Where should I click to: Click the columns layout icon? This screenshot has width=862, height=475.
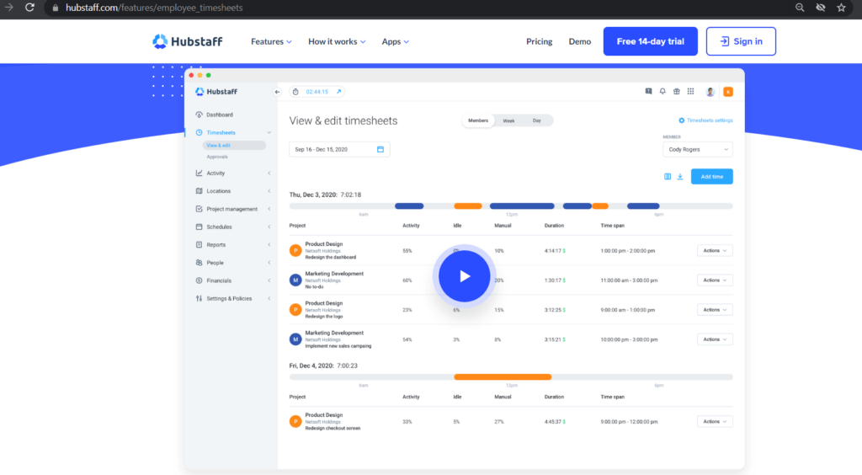[668, 177]
